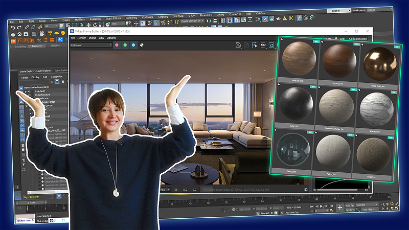Viewport: 409px width, 230px height.
Task: Click the Mirror tool icon
Action: click(209, 20)
